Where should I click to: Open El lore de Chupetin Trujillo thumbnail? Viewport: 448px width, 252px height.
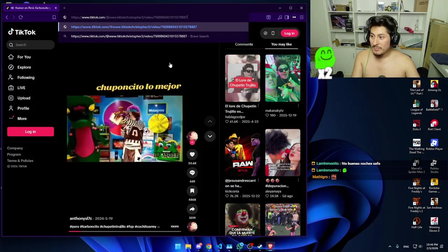click(x=243, y=78)
